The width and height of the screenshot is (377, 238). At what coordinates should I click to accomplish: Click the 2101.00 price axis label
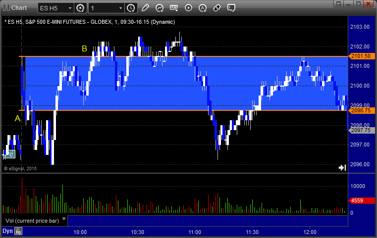pos(360,66)
